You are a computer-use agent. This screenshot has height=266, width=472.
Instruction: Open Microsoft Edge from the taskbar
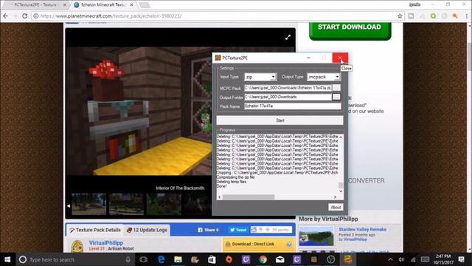click(161, 259)
